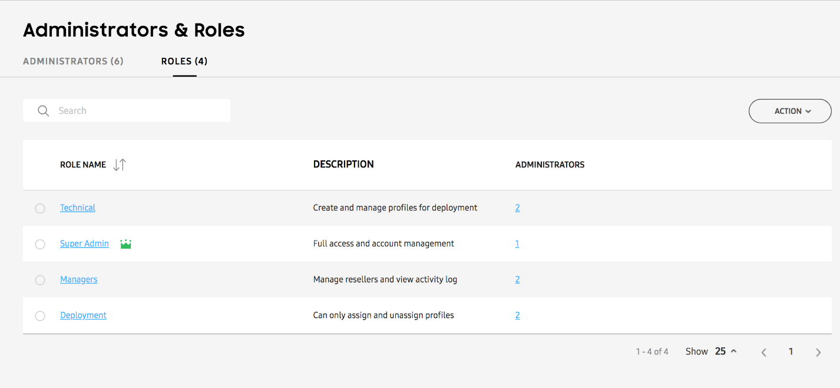The image size is (840, 388).
Task: View the 2 administrators for Managers
Action: click(x=517, y=280)
